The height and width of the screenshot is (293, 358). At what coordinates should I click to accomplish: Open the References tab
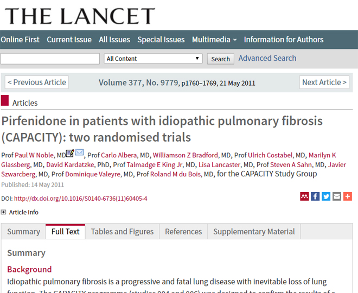183,232
